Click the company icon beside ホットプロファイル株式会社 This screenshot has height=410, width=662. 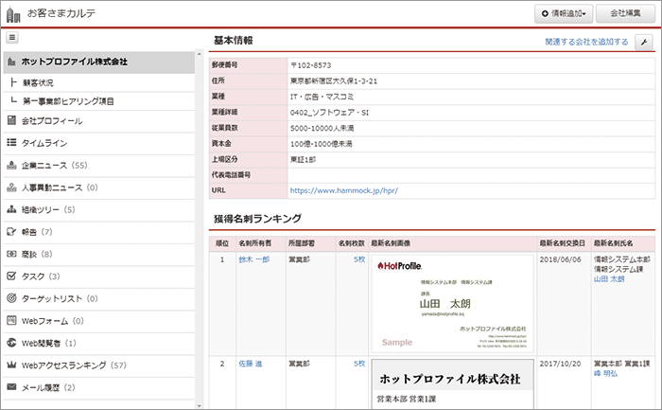coord(11,62)
